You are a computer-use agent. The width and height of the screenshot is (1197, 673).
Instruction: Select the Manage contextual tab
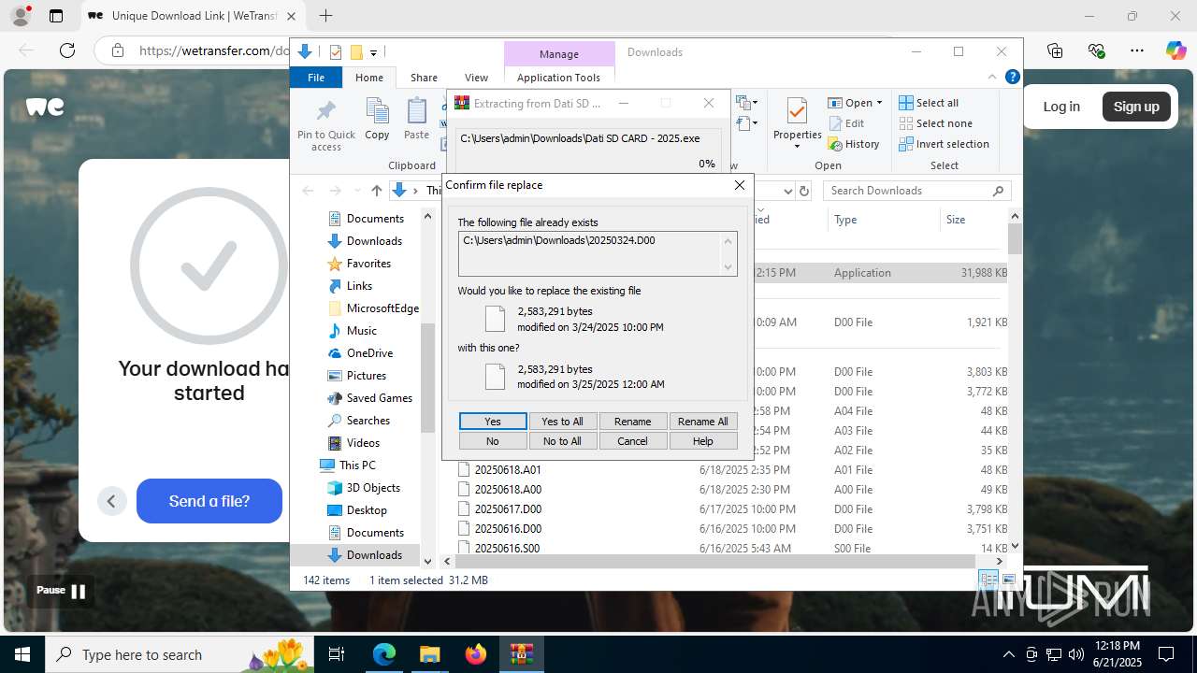558,54
